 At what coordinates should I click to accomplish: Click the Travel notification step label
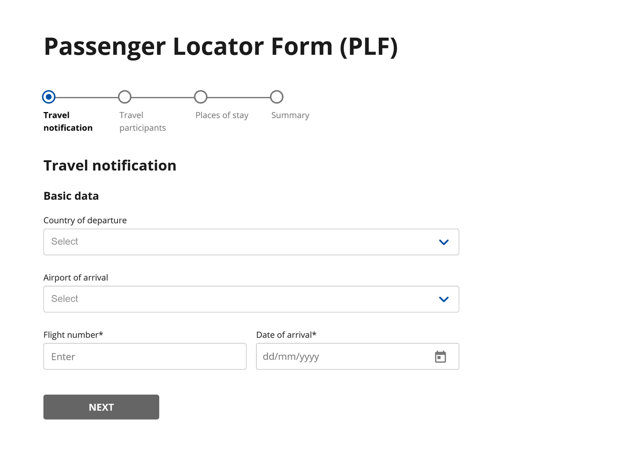pos(68,121)
